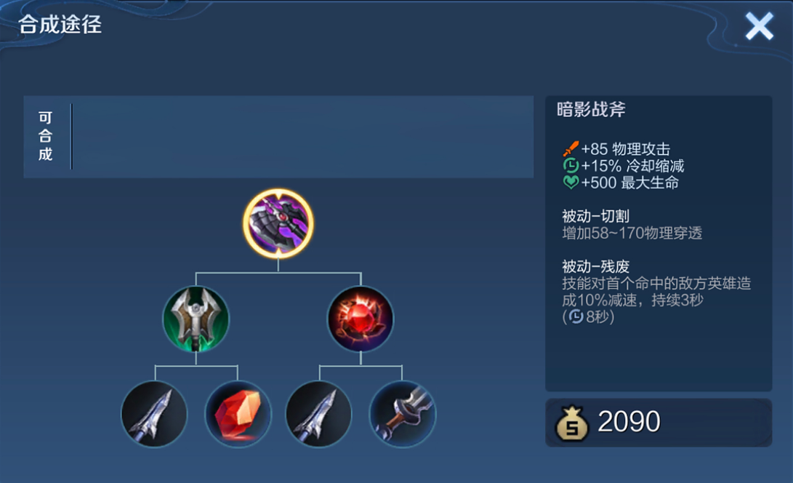Click the green heart max health icon
This screenshot has width=793, height=483.
click(571, 183)
